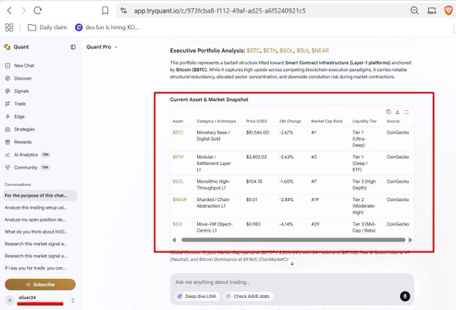Click $SUI in portfolio analysis heading
This screenshot has width=456, height=310.
tap(302, 50)
